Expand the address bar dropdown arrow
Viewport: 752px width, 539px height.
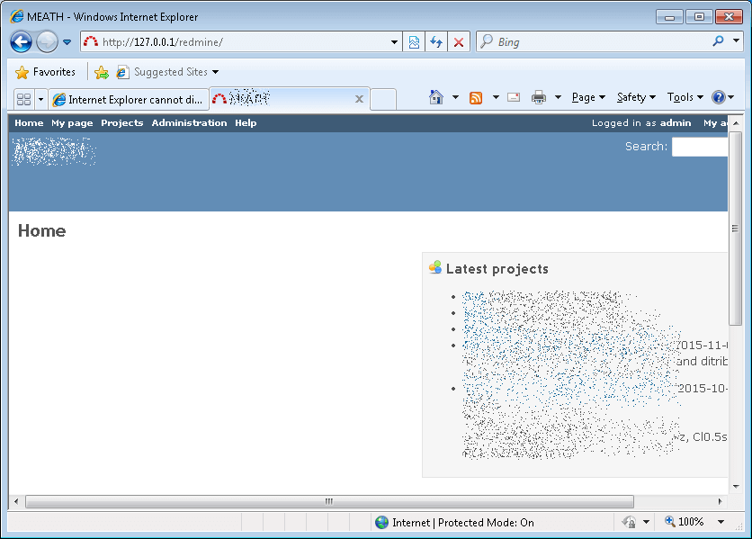394,42
